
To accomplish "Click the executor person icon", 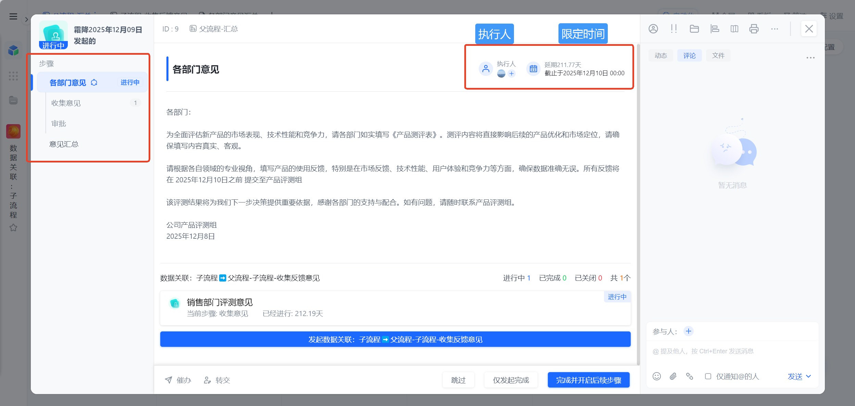I will point(486,69).
